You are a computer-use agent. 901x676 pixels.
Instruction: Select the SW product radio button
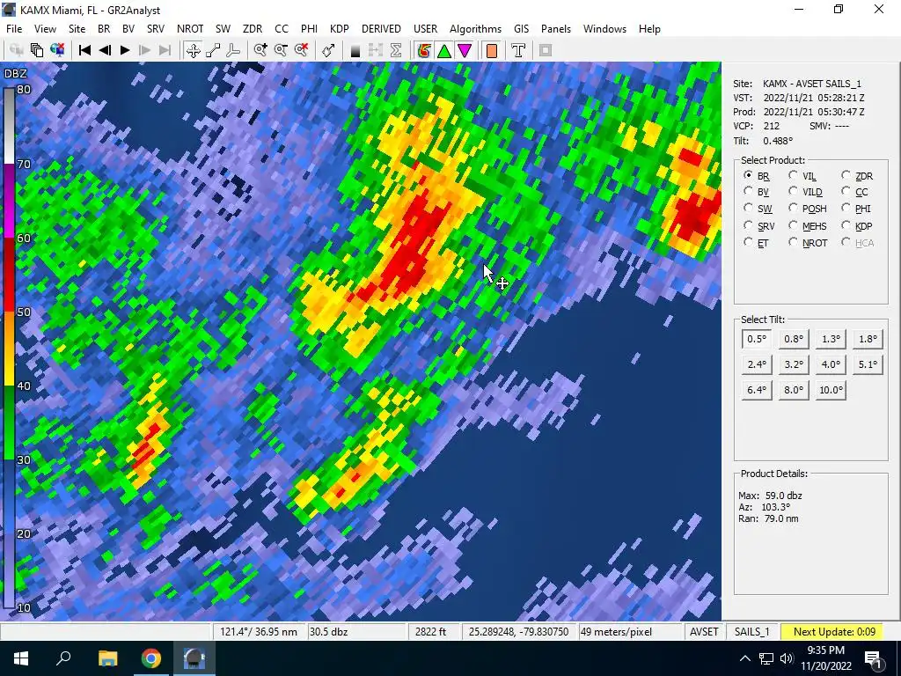point(748,208)
